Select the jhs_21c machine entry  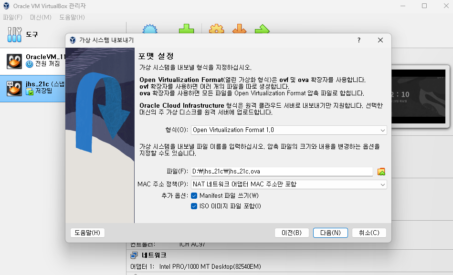(x=32, y=88)
